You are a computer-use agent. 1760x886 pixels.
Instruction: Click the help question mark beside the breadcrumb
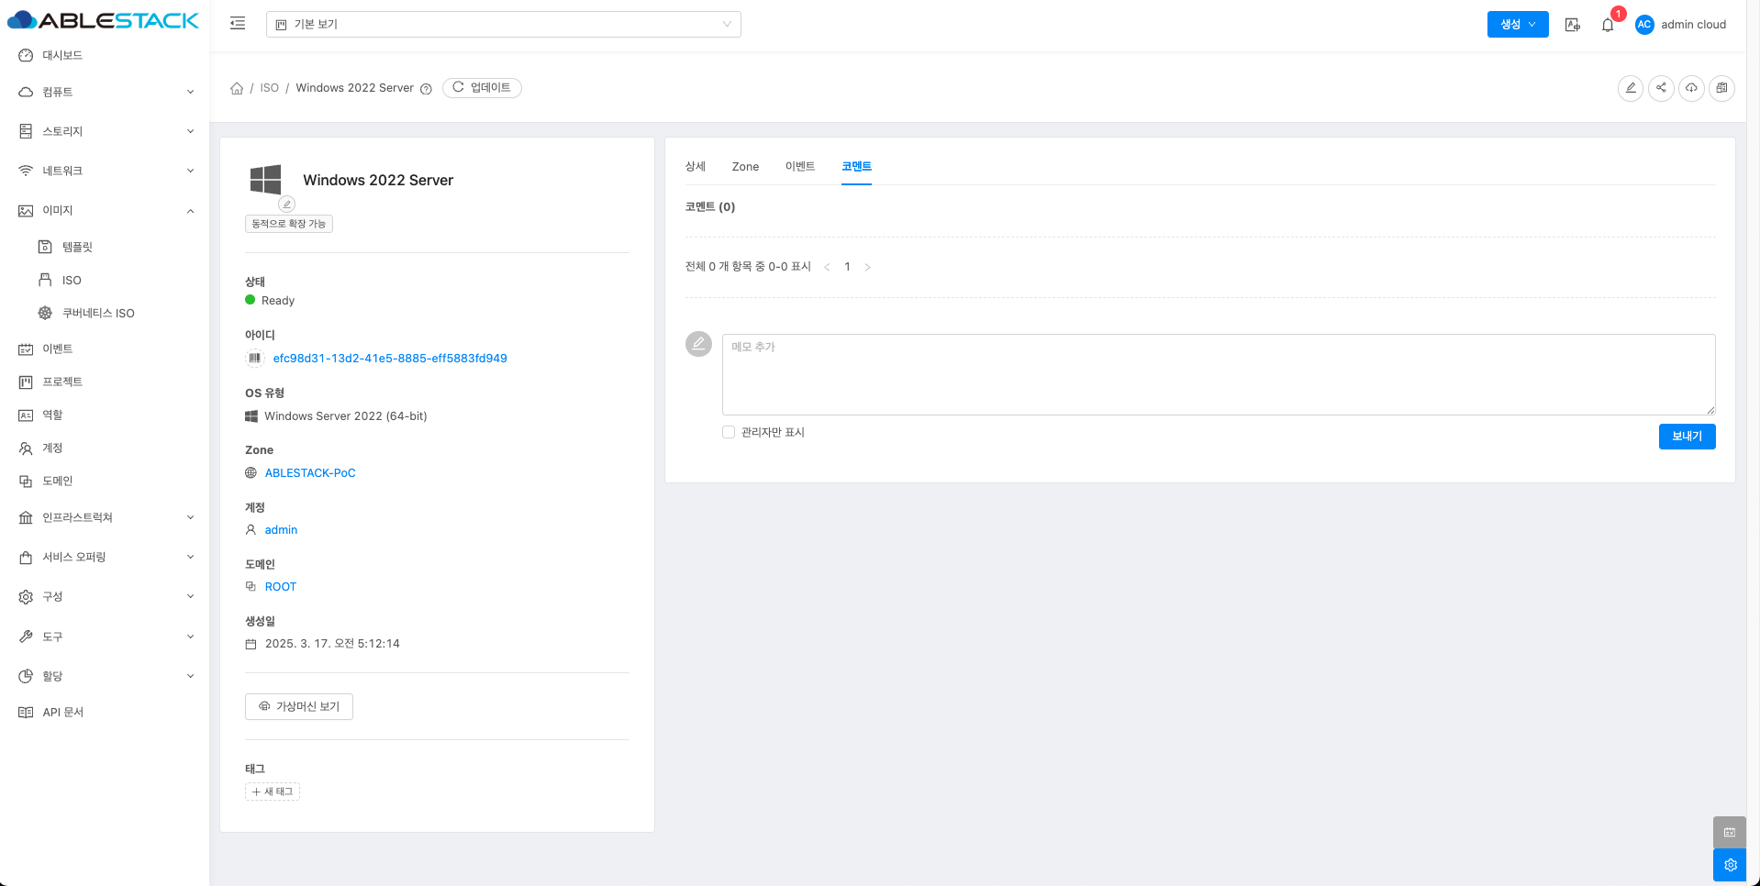pyautogui.click(x=426, y=89)
